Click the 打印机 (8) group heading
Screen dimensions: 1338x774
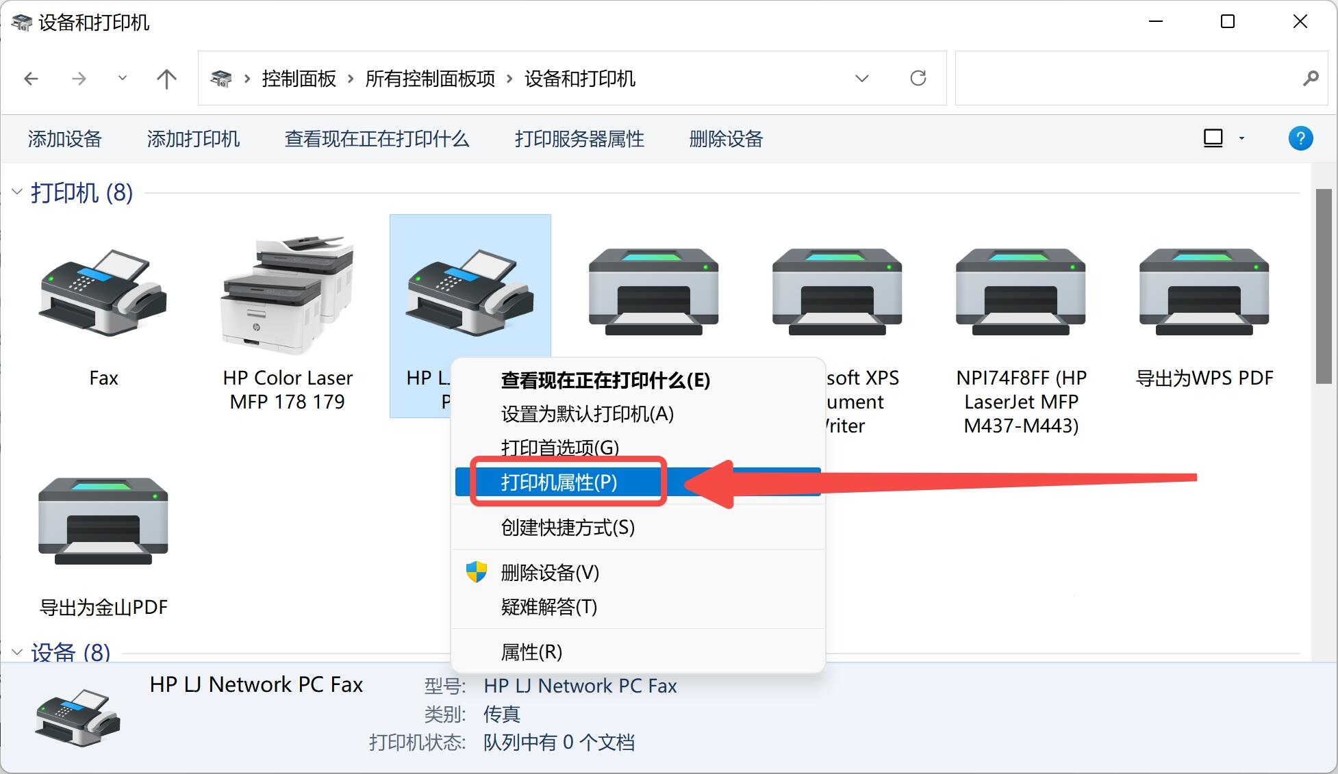(x=81, y=192)
